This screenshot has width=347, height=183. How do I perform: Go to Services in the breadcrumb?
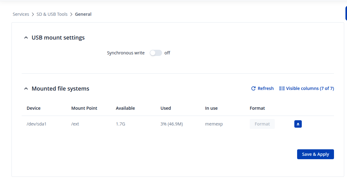[21, 14]
